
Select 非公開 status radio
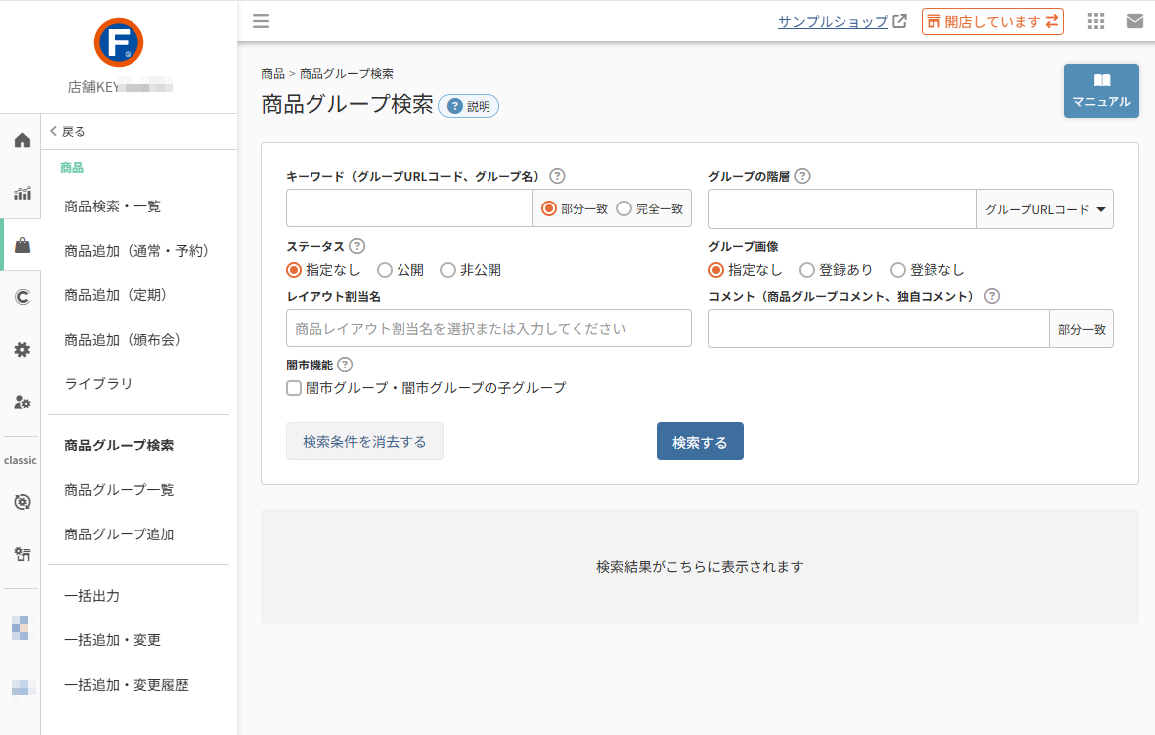(x=448, y=270)
